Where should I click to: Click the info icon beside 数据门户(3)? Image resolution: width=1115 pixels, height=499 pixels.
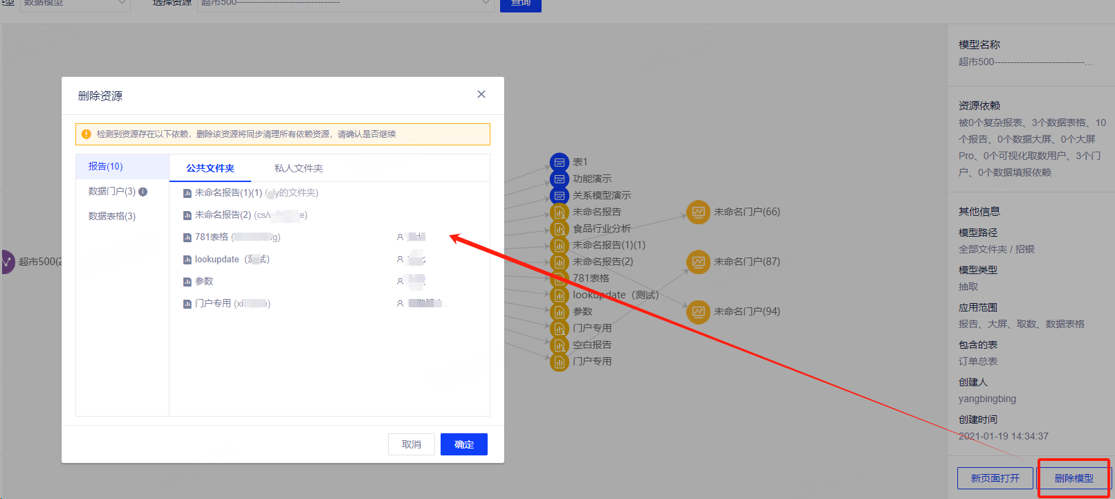pyautogui.click(x=143, y=192)
